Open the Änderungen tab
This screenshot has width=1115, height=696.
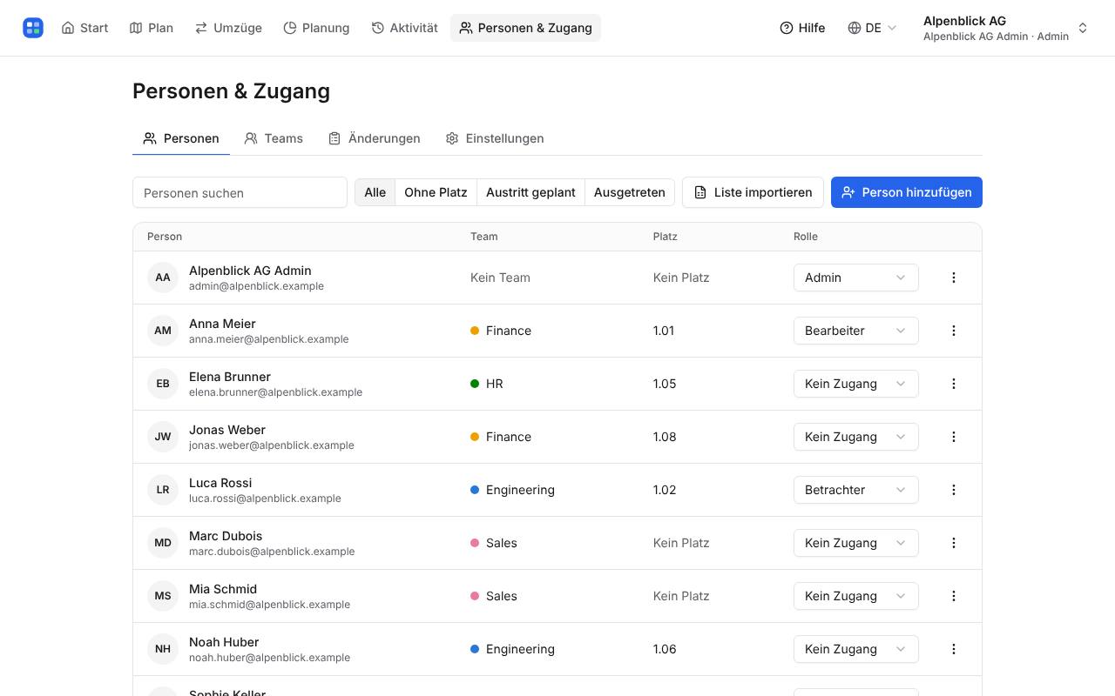(x=375, y=138)
